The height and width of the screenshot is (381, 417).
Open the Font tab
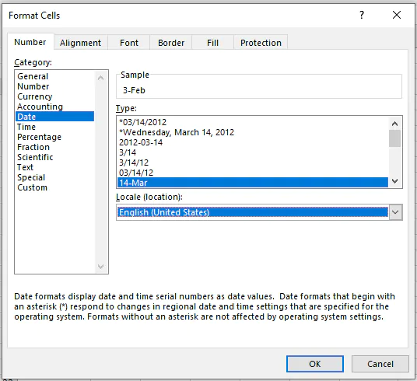point(128,43)
